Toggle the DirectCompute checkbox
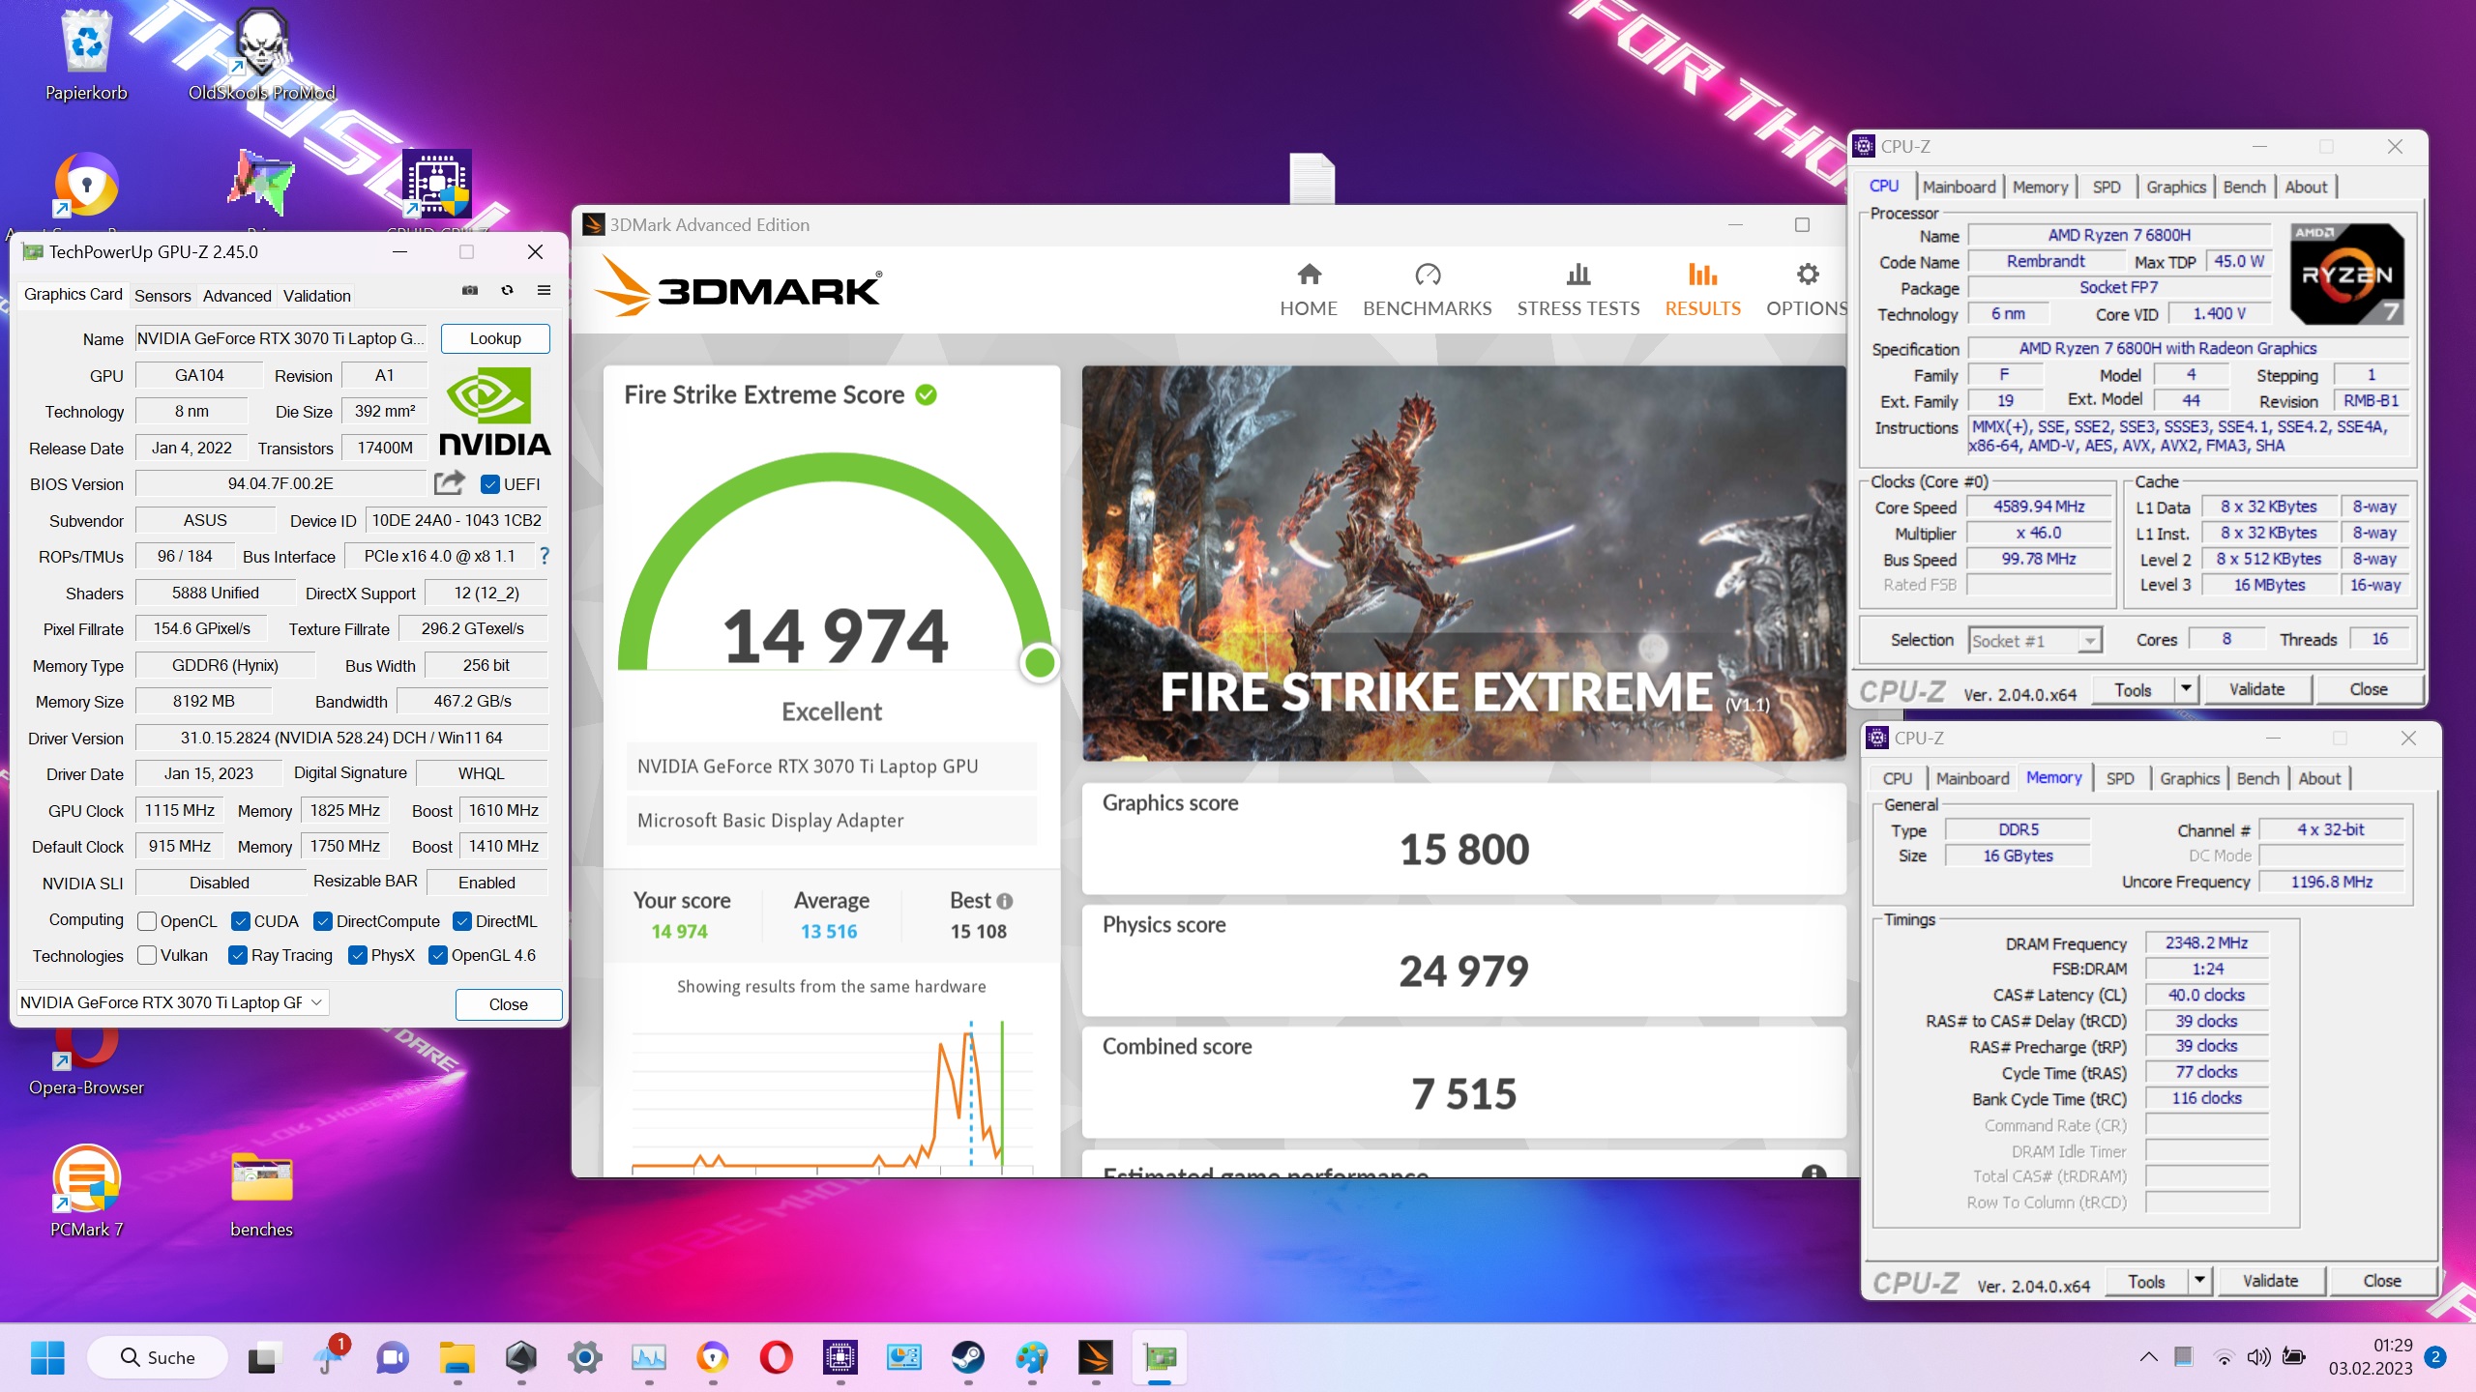This screenshot has width=2476, height=1392. [x=323, y=921]
